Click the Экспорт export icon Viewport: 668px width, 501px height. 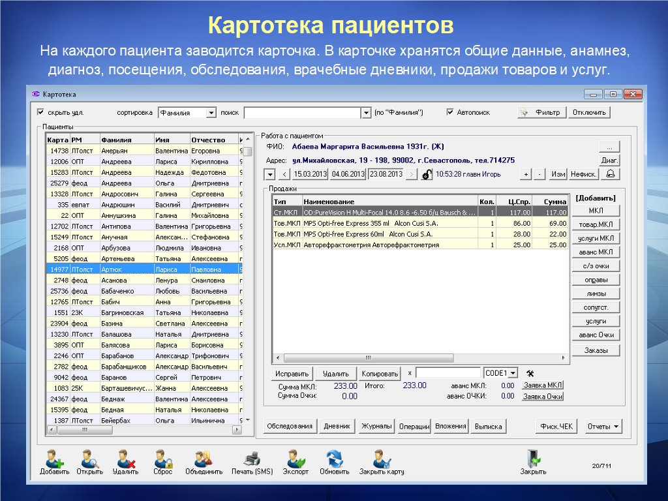[296, 459]
